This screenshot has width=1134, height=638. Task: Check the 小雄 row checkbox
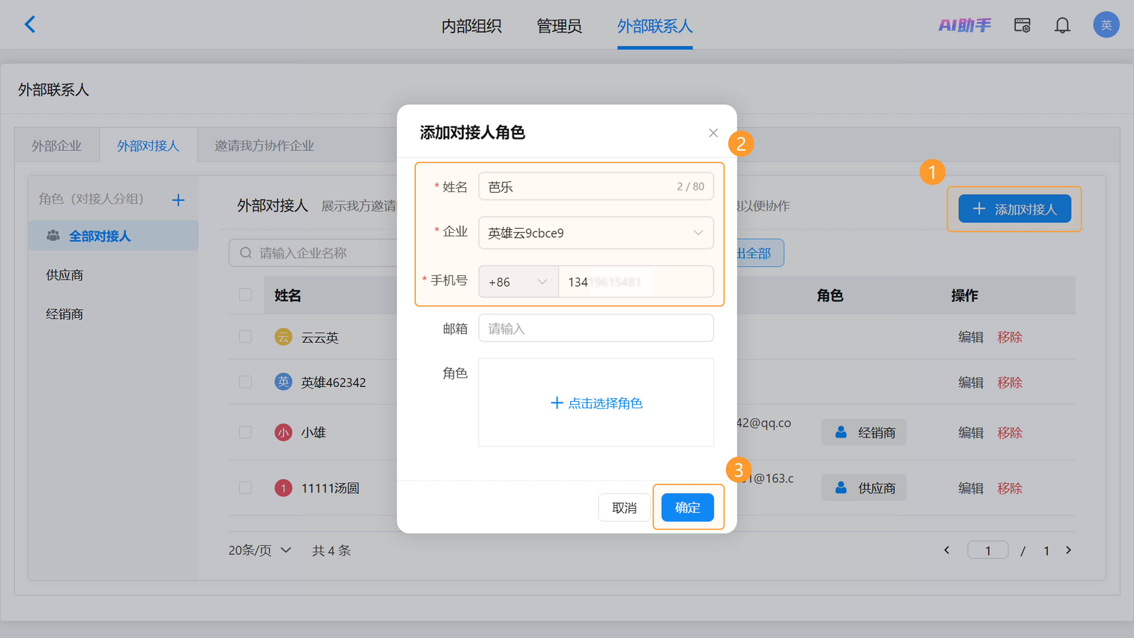[245, 432]
